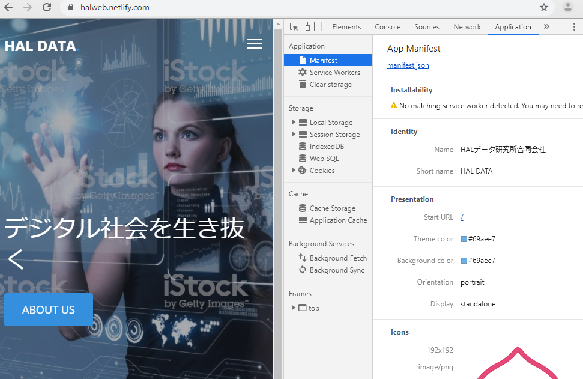
Task: Select the Clear storage label
Action: tap(331, 85)
